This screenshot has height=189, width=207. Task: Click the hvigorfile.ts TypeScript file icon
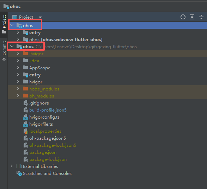point(25,124)
